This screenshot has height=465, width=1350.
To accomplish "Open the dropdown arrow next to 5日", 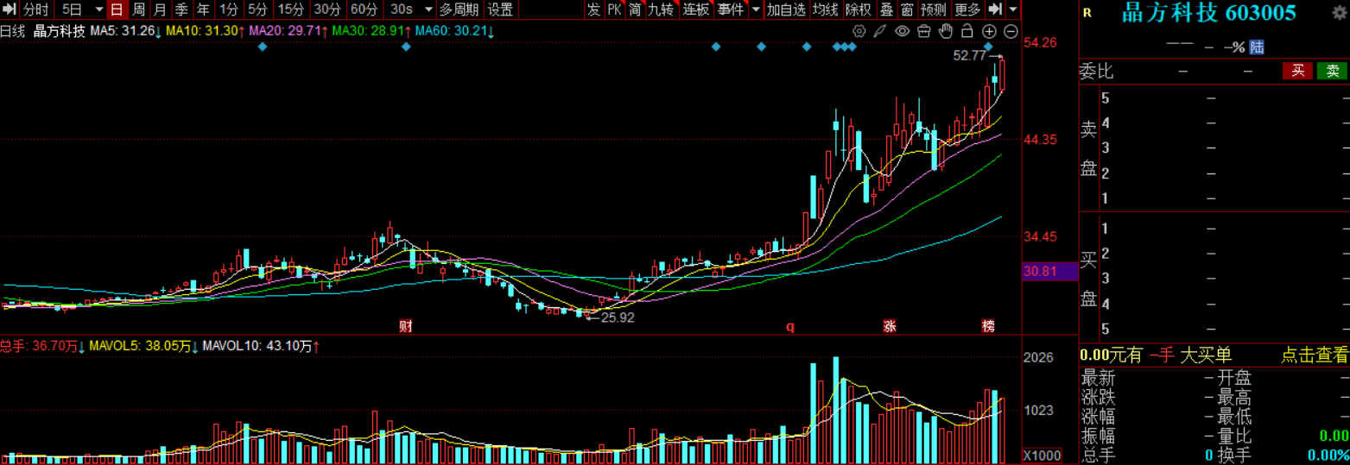I will [98, 9].
